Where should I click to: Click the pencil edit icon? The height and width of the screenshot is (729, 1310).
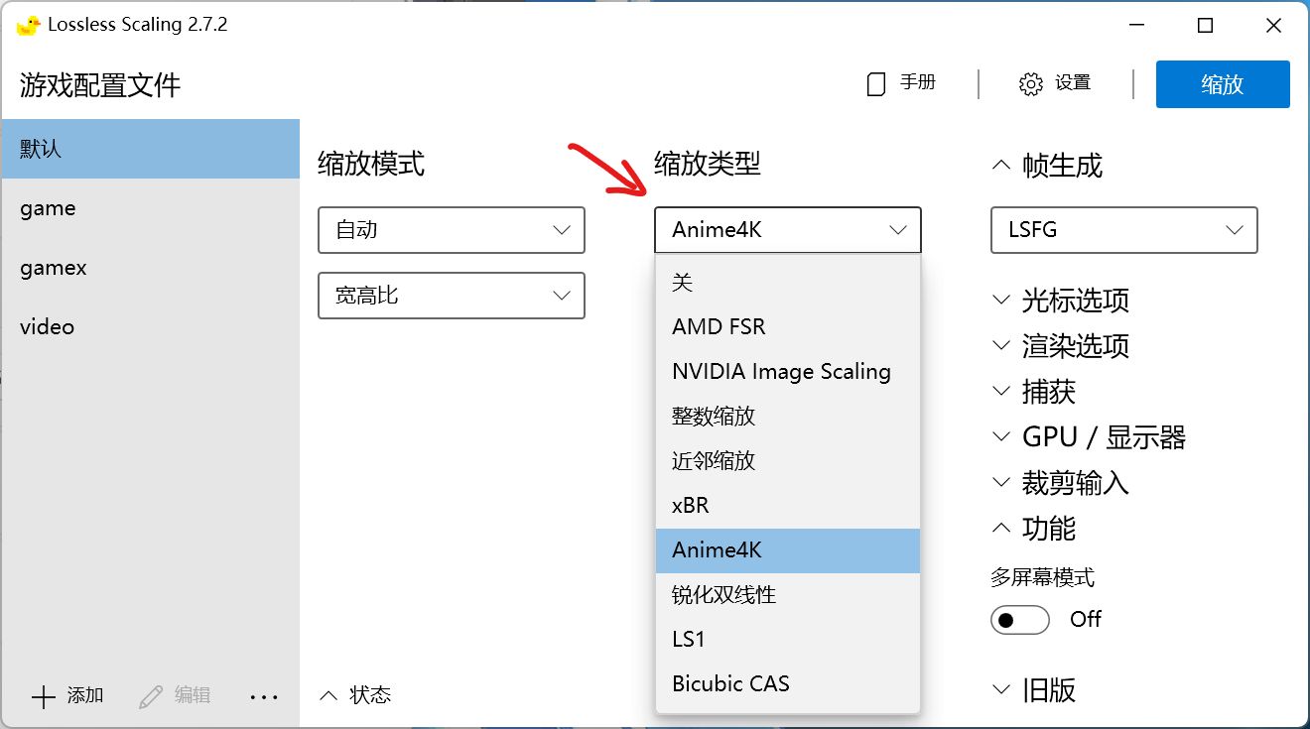[x=151, y=697]
